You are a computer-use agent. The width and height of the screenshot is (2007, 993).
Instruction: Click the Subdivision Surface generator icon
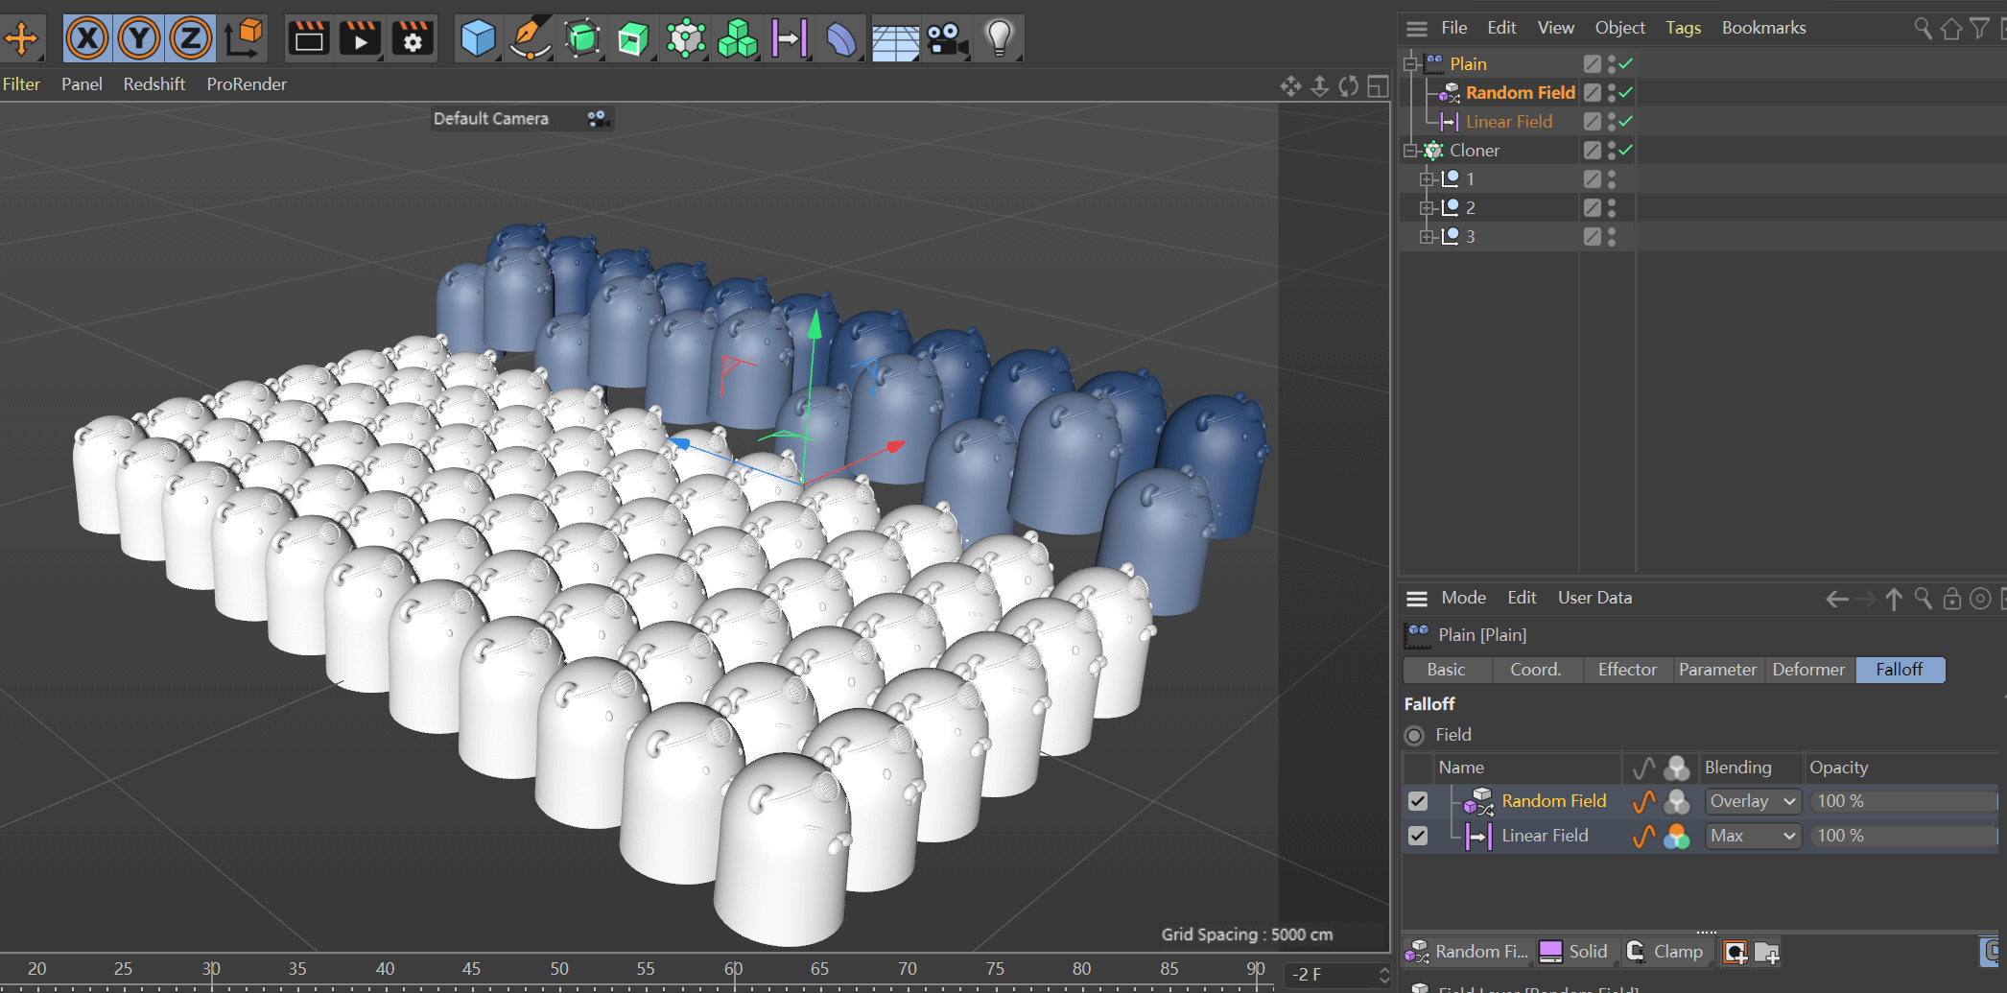click(x=581, y=38)
